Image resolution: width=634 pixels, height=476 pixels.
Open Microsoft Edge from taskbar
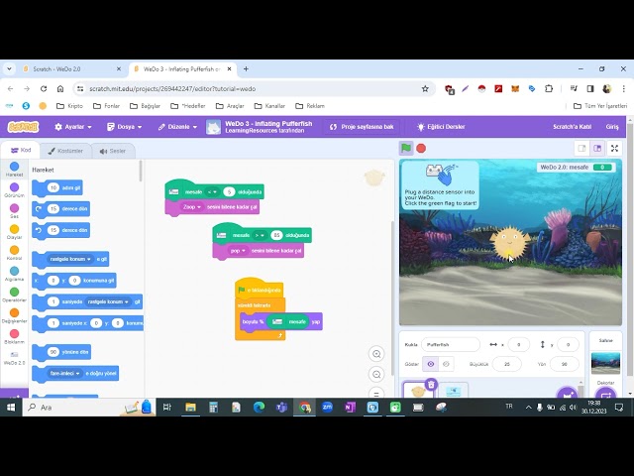coord(259,408)
